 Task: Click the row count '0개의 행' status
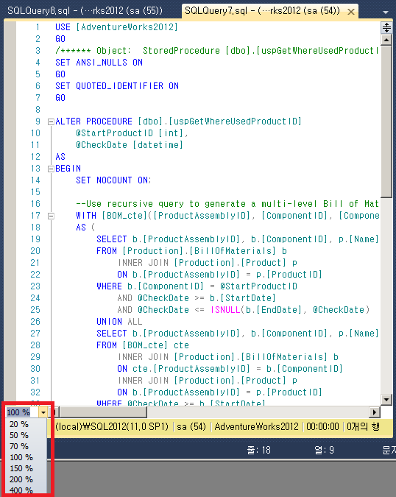[363, 426]
